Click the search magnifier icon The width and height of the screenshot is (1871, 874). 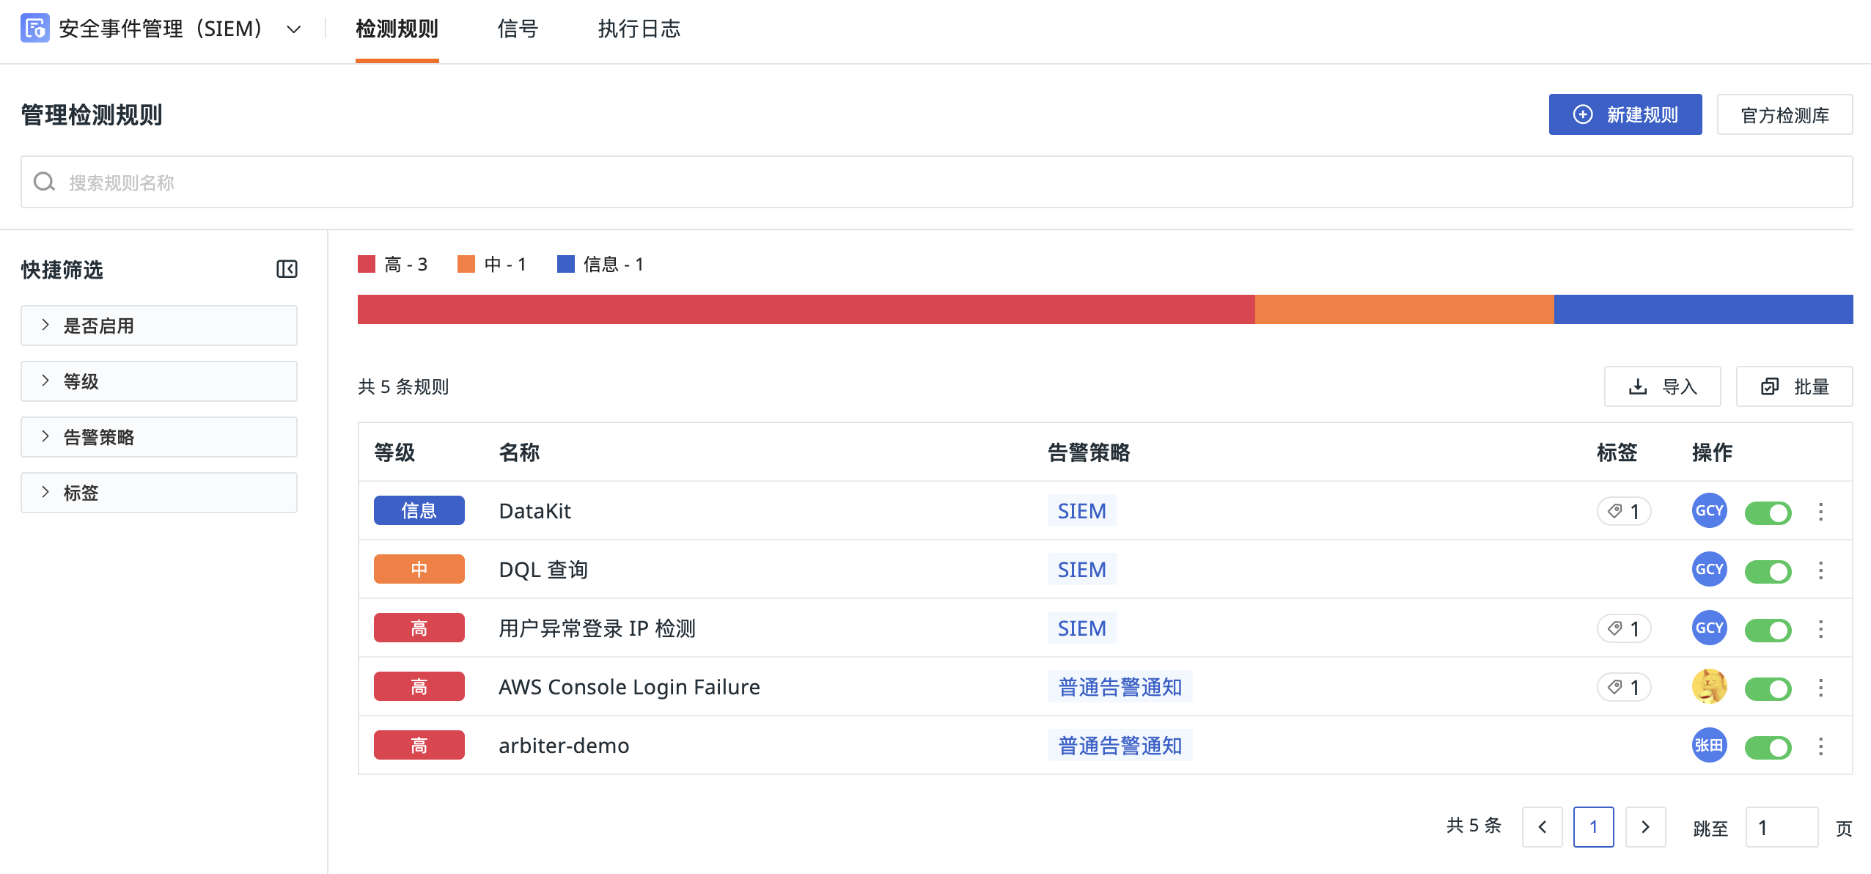point(45,182)
